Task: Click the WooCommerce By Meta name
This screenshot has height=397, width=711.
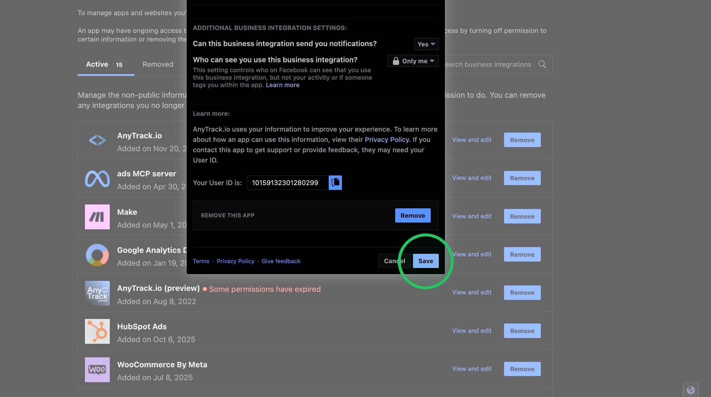Action: point(162,365)
